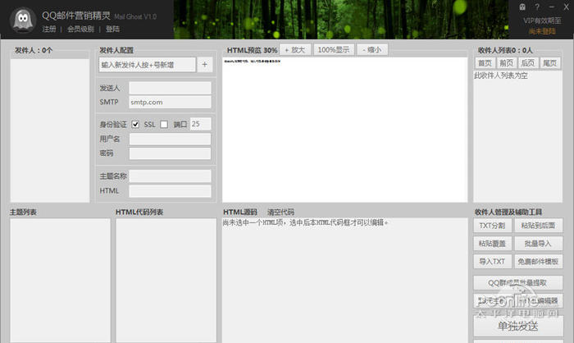Click the 单独发送 send separately button

(518, 326)
